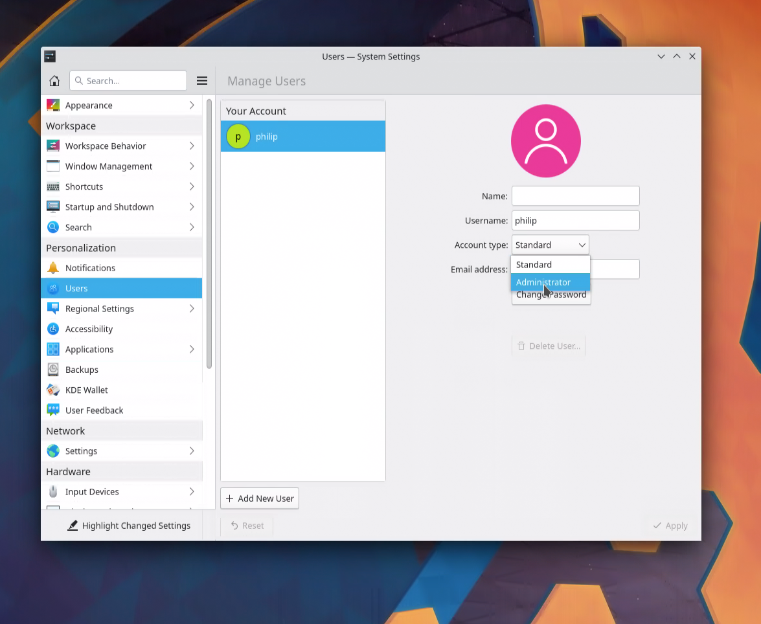The height and width of the screenshot is (624, 761).
Task: Click into the Name text field
Action: tap(575, 196)
